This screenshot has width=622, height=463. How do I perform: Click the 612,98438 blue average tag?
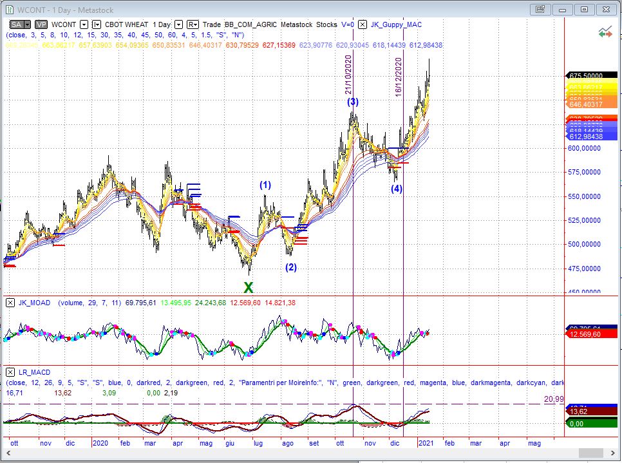pos(591,137)
